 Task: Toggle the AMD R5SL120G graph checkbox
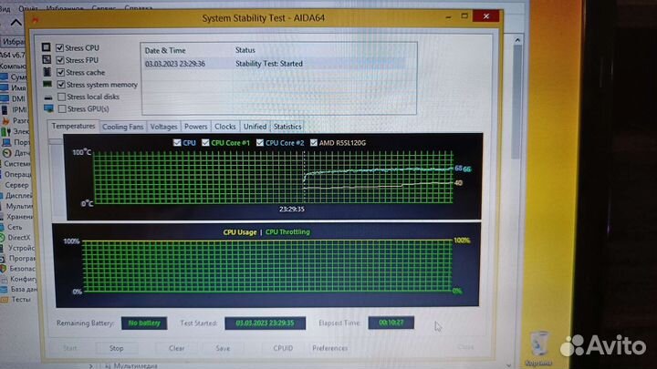pyautogui.click(x=313, y=143)
